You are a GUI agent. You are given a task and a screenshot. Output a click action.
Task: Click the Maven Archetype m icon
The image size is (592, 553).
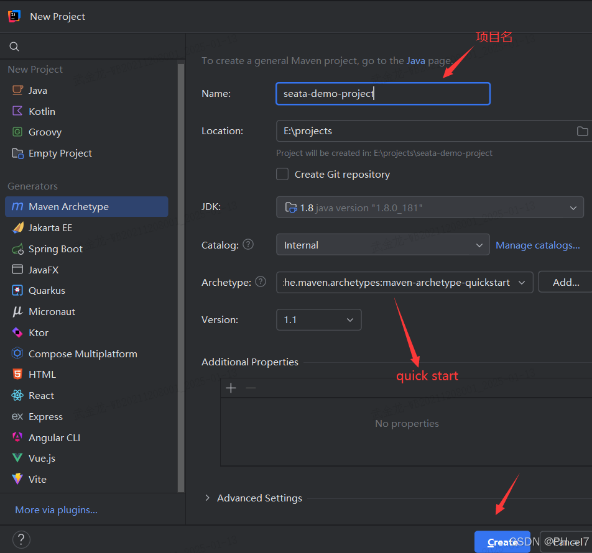point(17,206)
